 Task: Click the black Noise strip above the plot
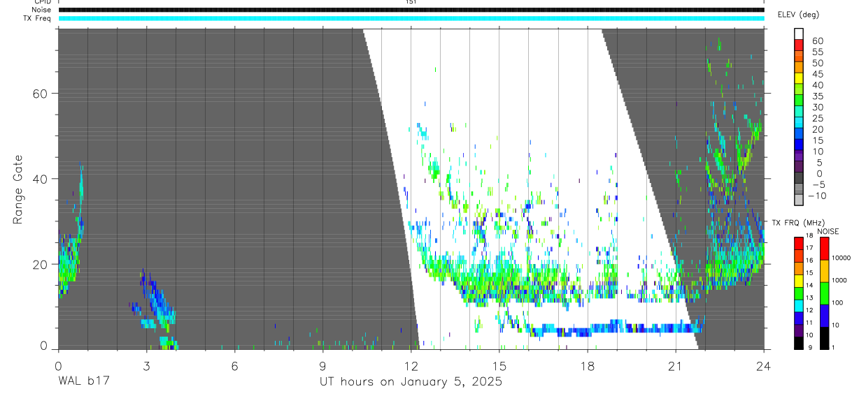pyautogui.click(x=411, y=10)
